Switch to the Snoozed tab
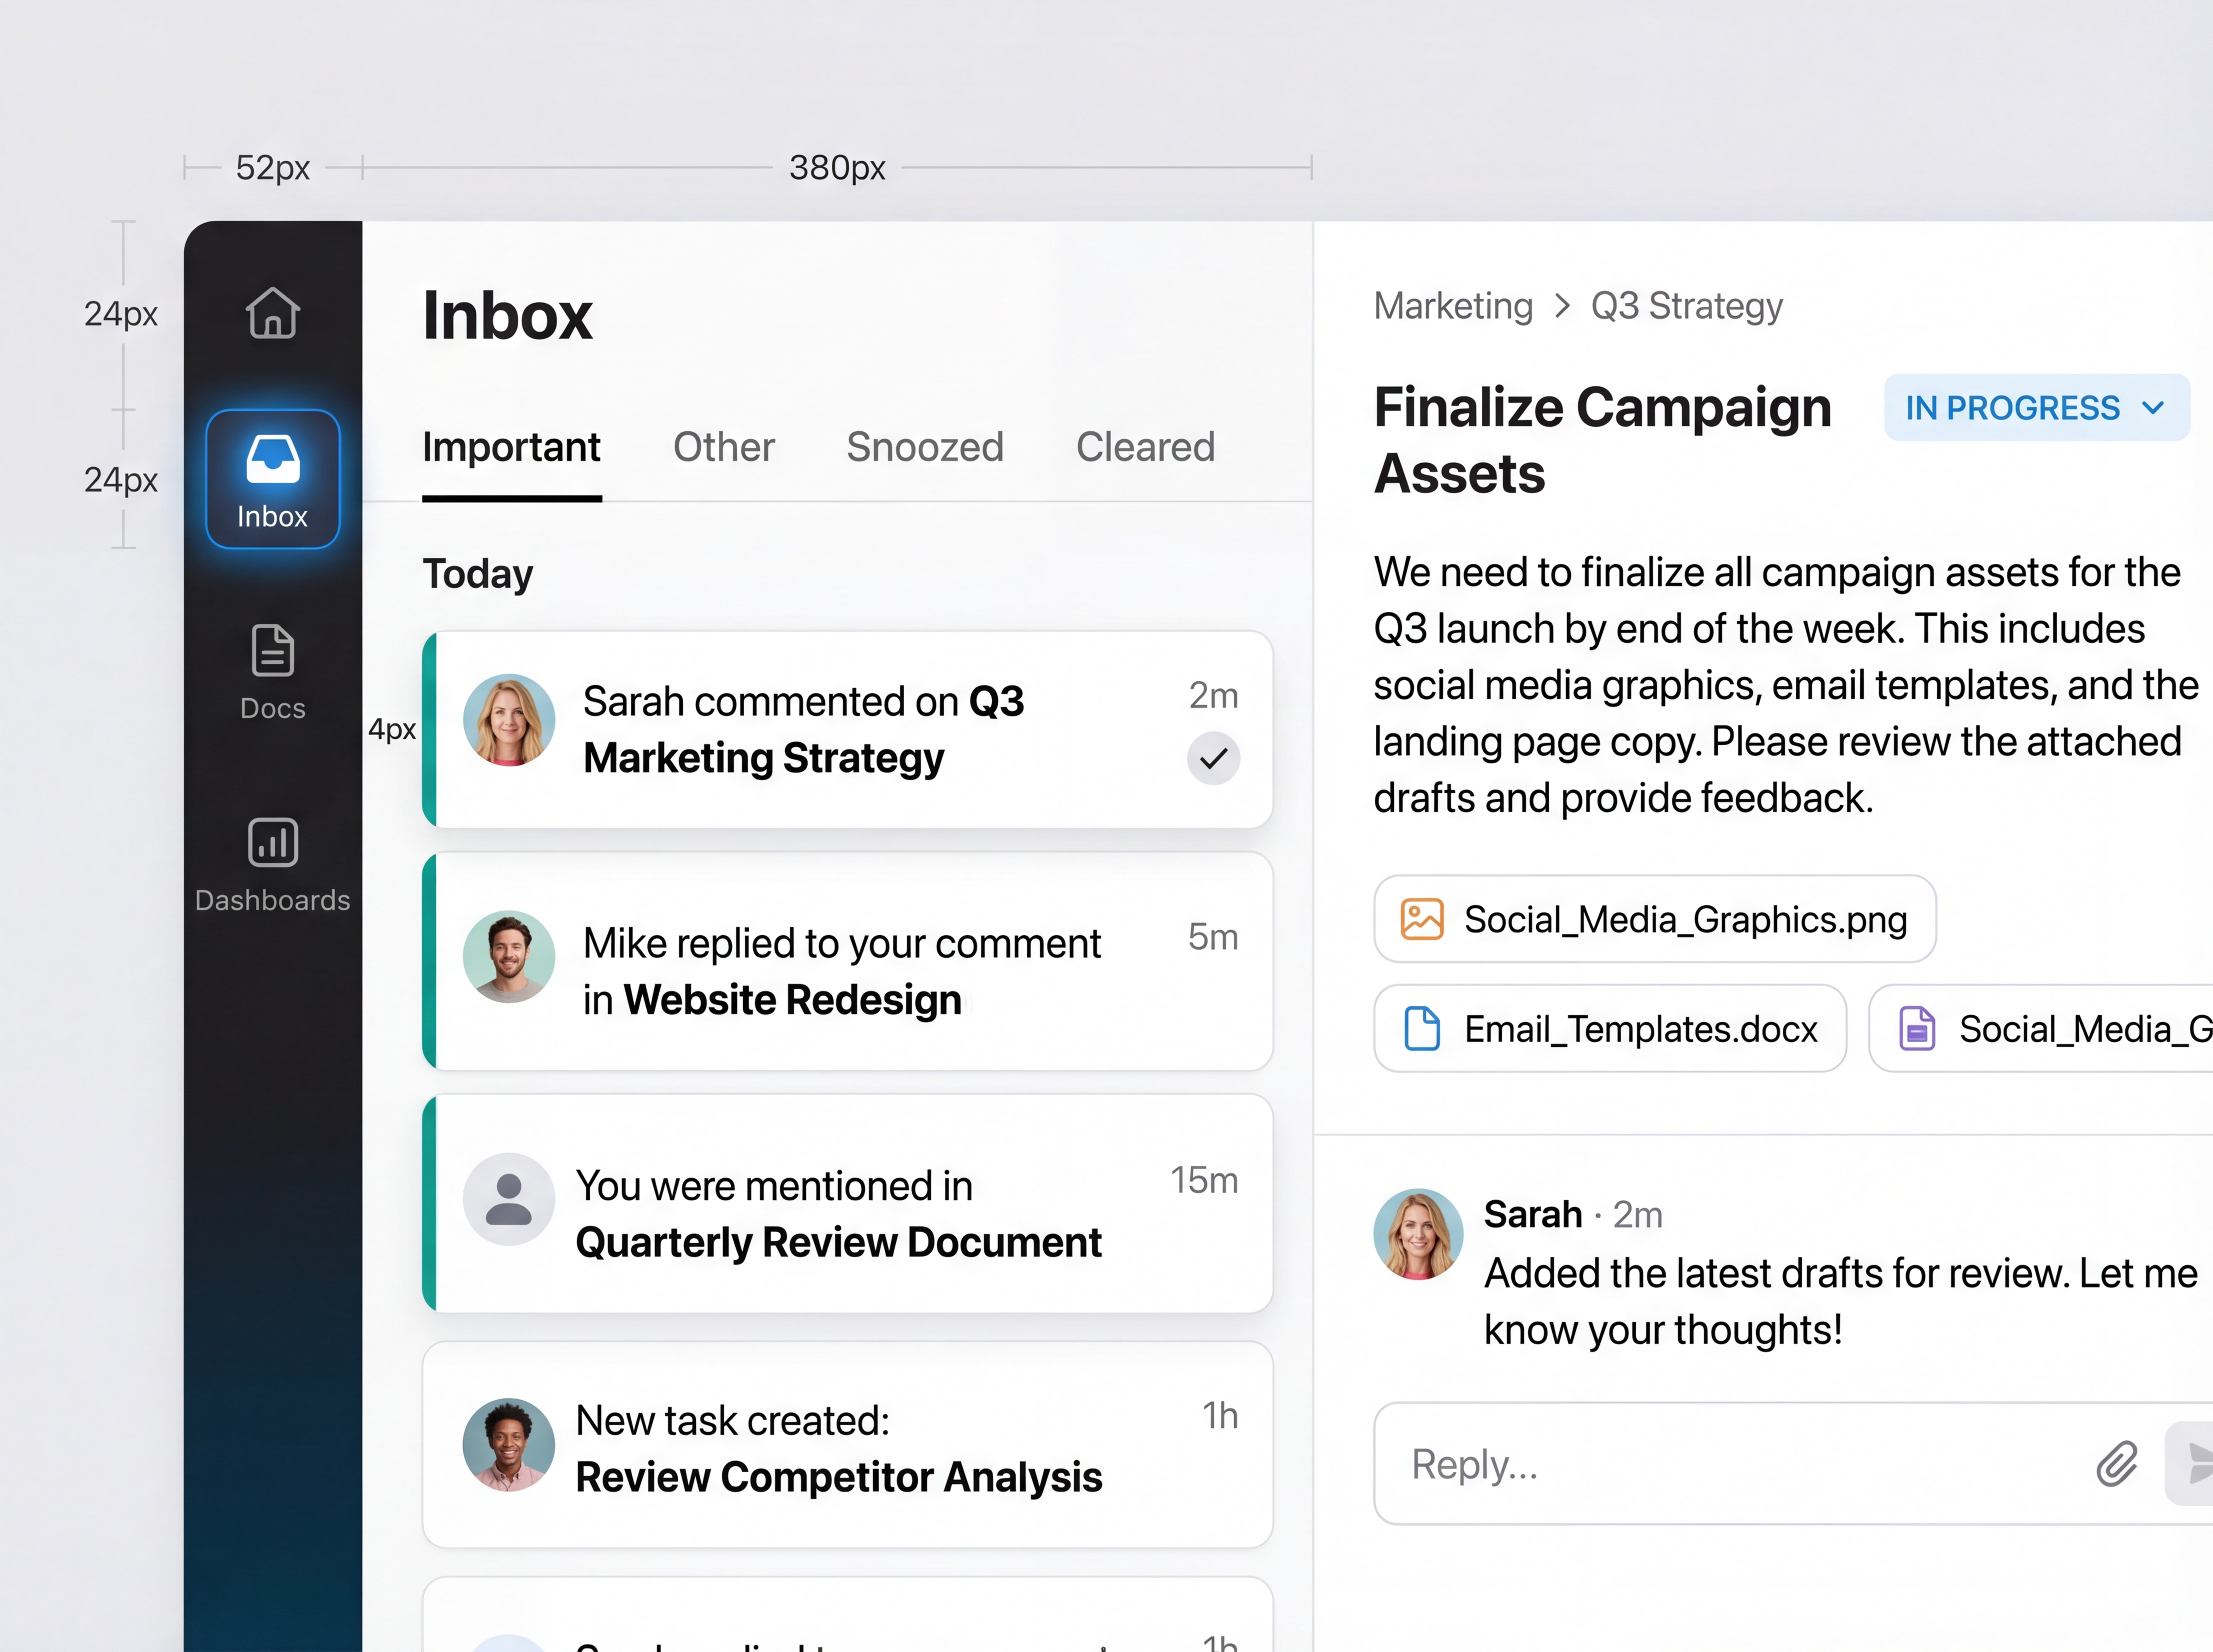This screenshot has width=2213, height=1652. click(x=924, y=447)
